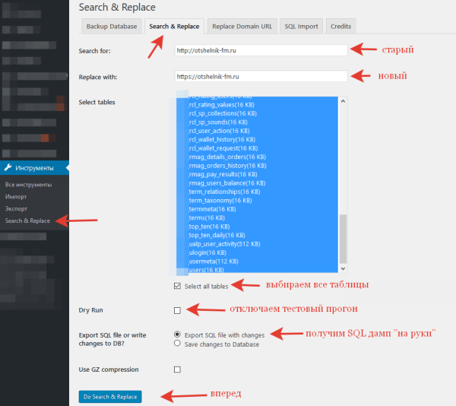Click the table list scroll-up arrow

pos(343,100)
